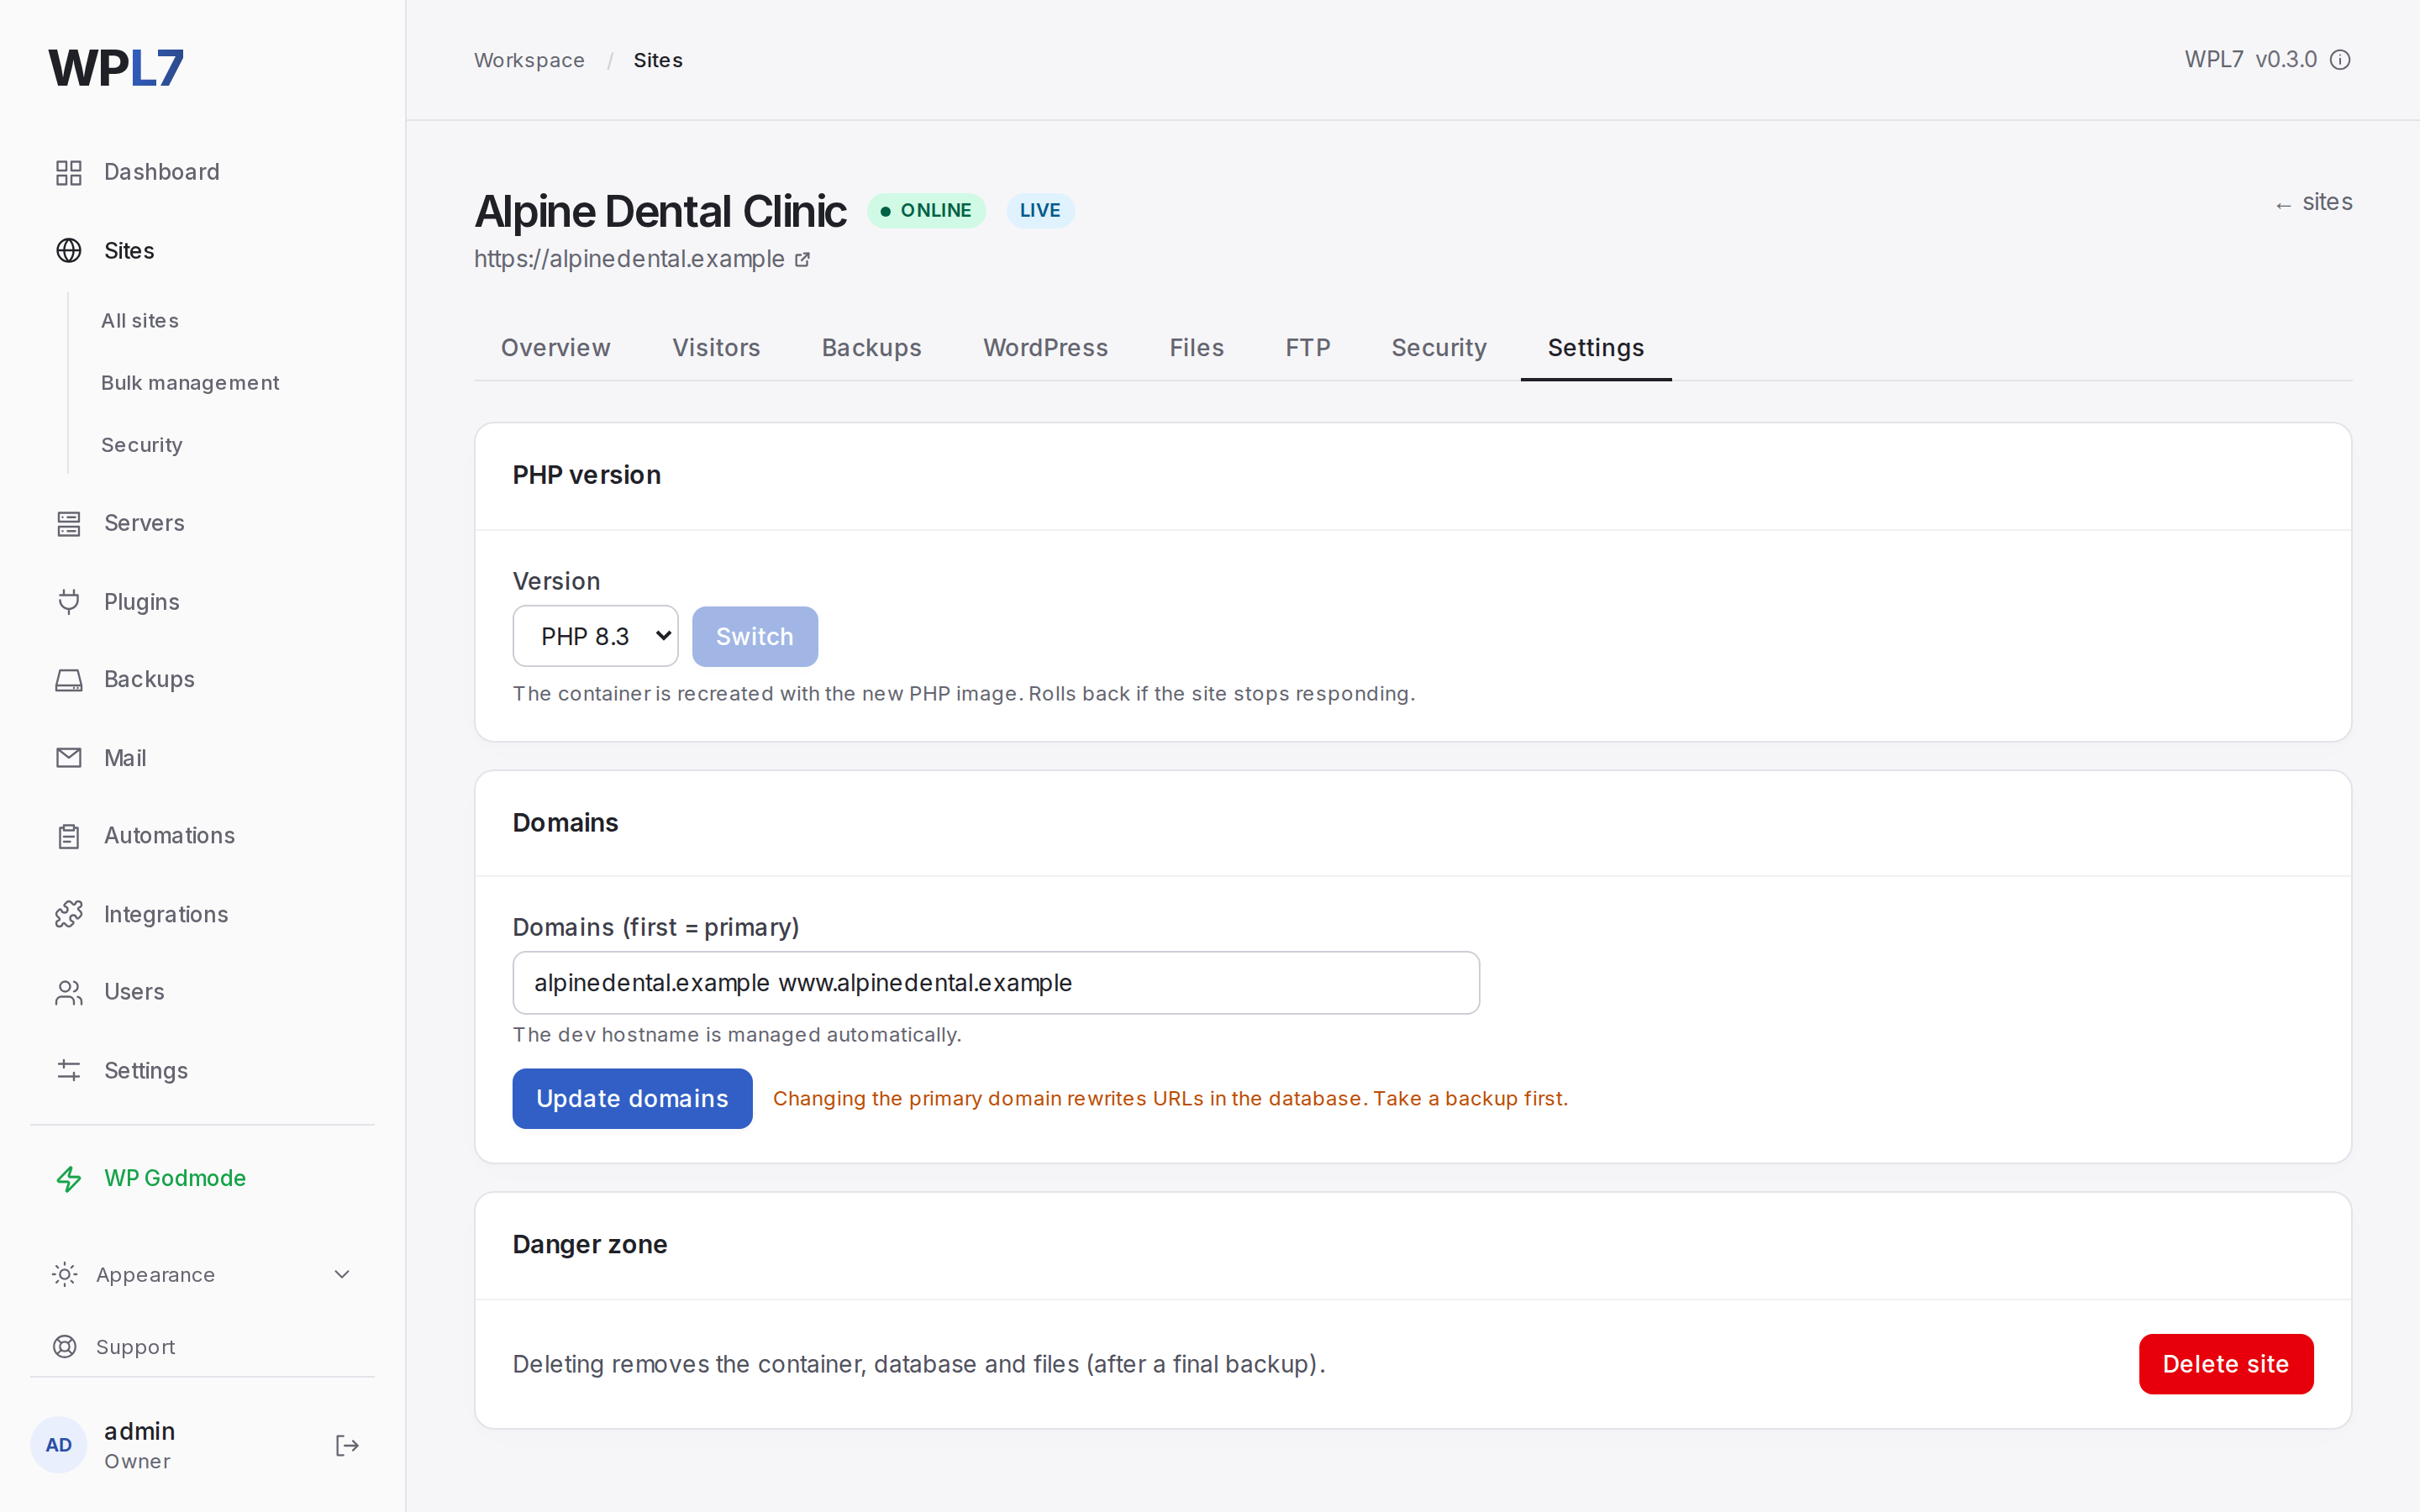
Task: Click the ONLINE status badge
Action: (926, 210)
